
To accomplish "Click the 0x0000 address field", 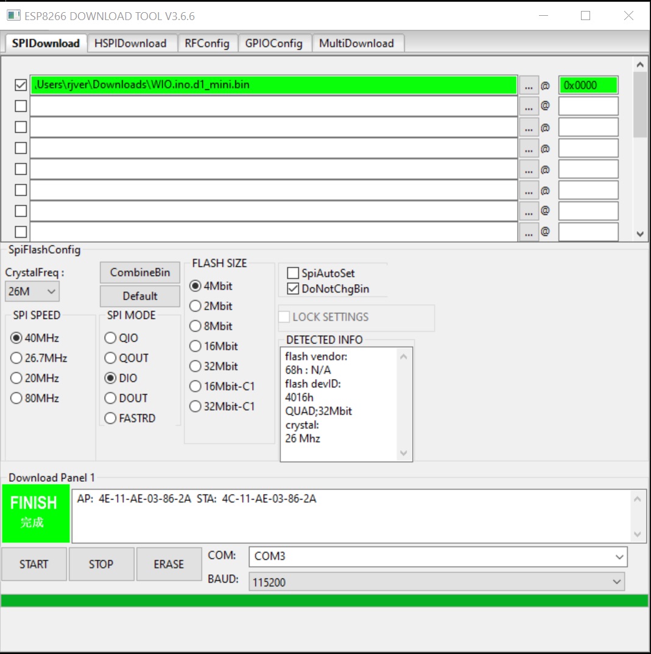I will coord(588,86).
